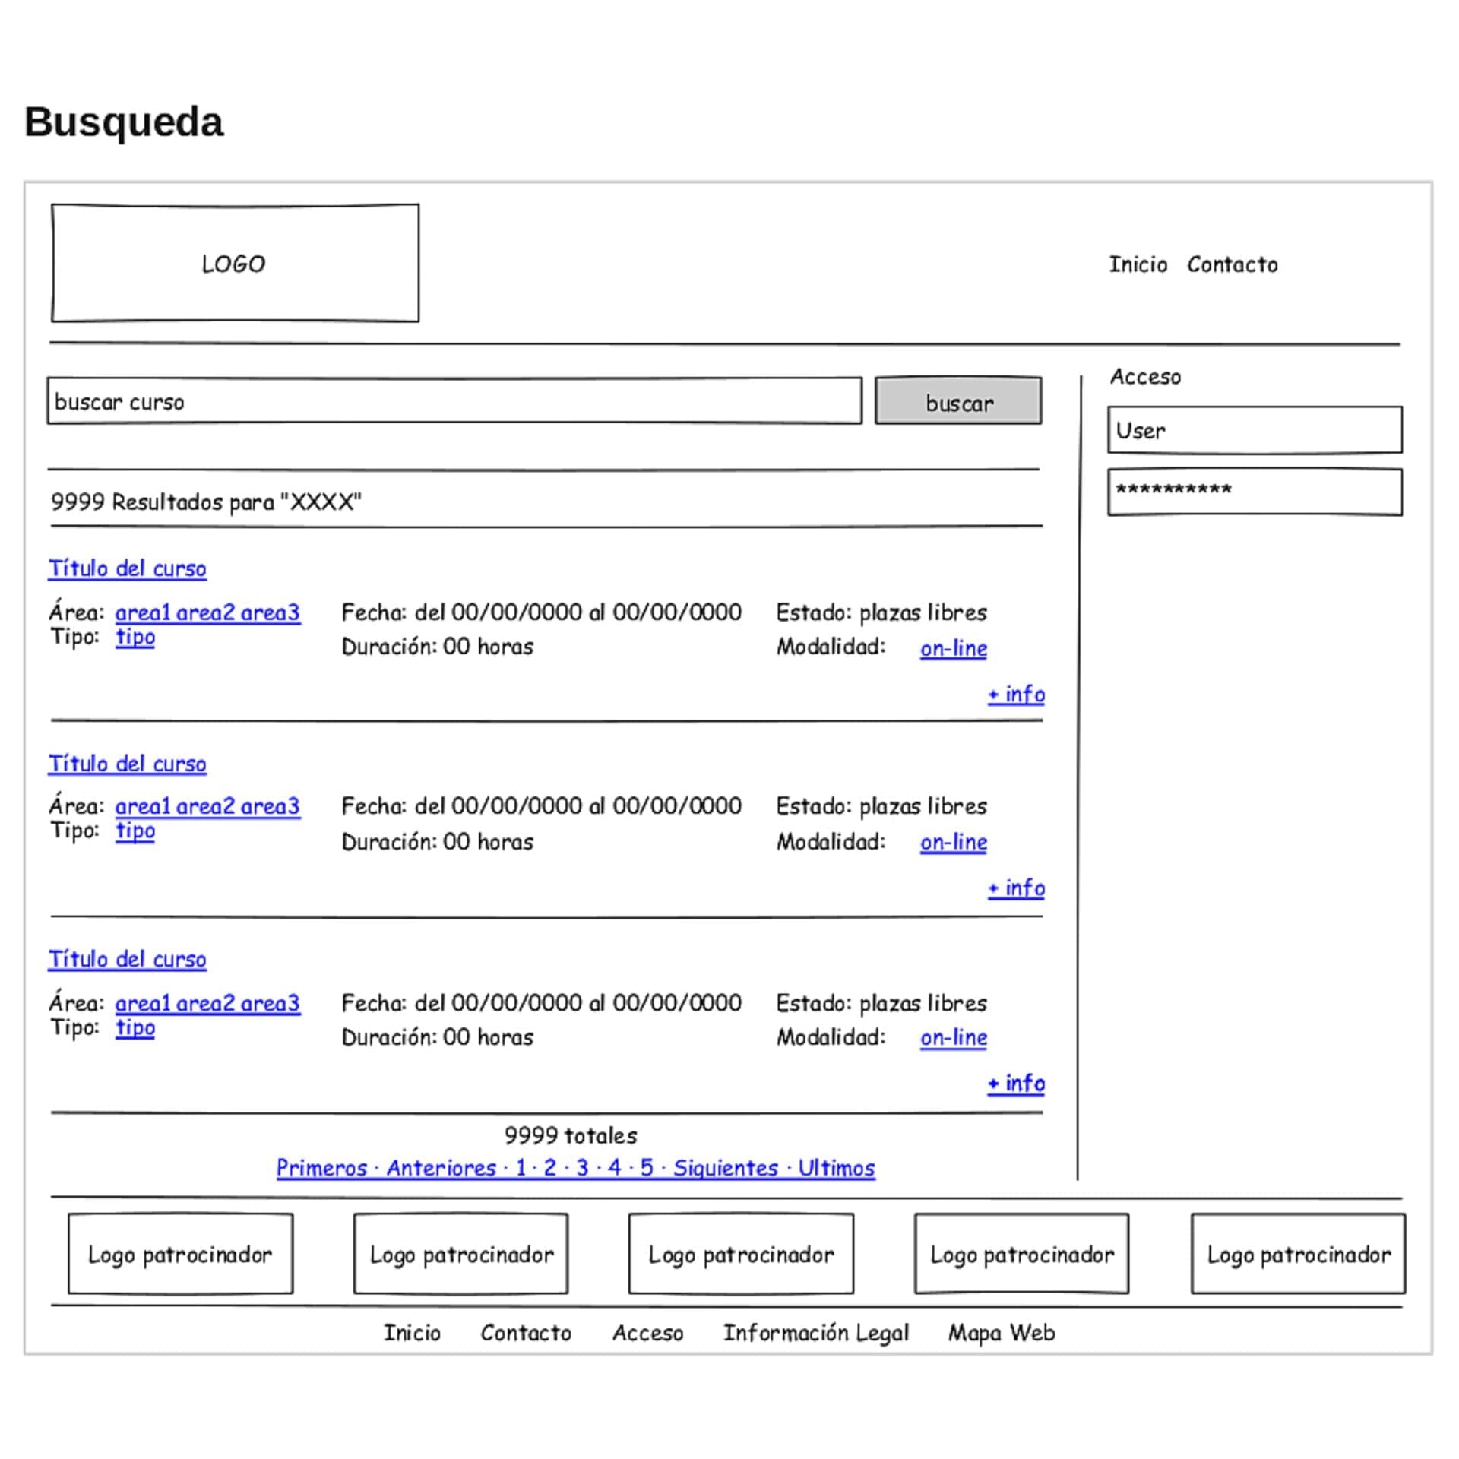Click the first 'Logo patrocinador' box
The image size is (1459, 1459).
click(180, 1254)
